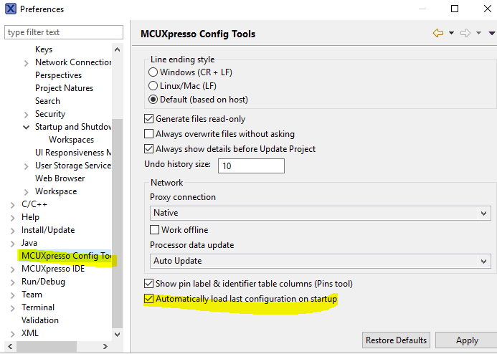Expand the C/C++ tree node
The image size is (497, 354).
click(x=12, y=204)
